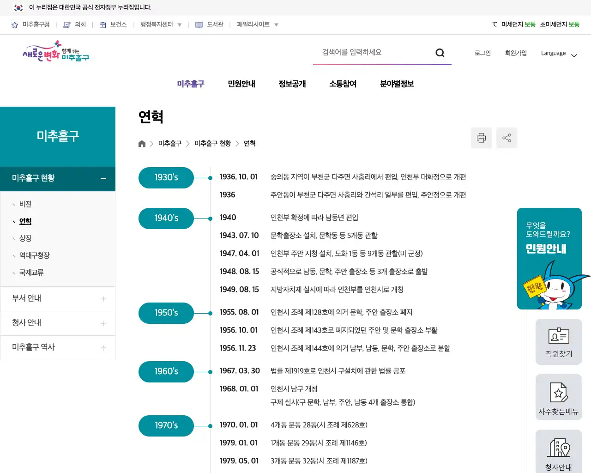
Task: Click the search magnifier icon
Action: (x=440, y=53)
